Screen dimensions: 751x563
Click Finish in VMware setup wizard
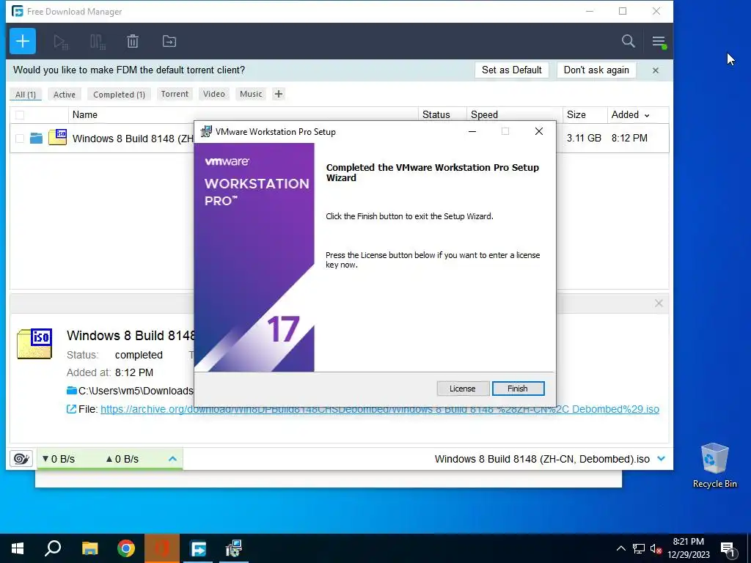click(x=518, y=389)
